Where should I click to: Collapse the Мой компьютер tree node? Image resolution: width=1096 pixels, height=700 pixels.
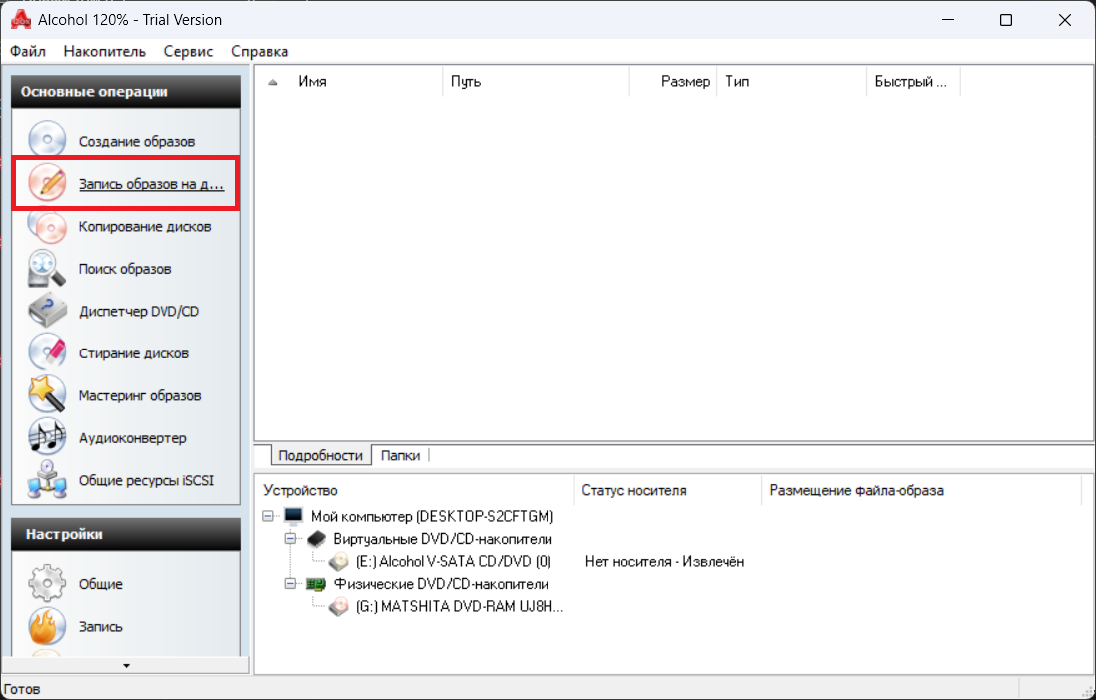269,516
